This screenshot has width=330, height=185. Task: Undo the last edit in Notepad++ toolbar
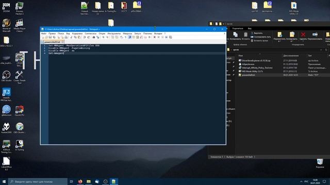85,37
